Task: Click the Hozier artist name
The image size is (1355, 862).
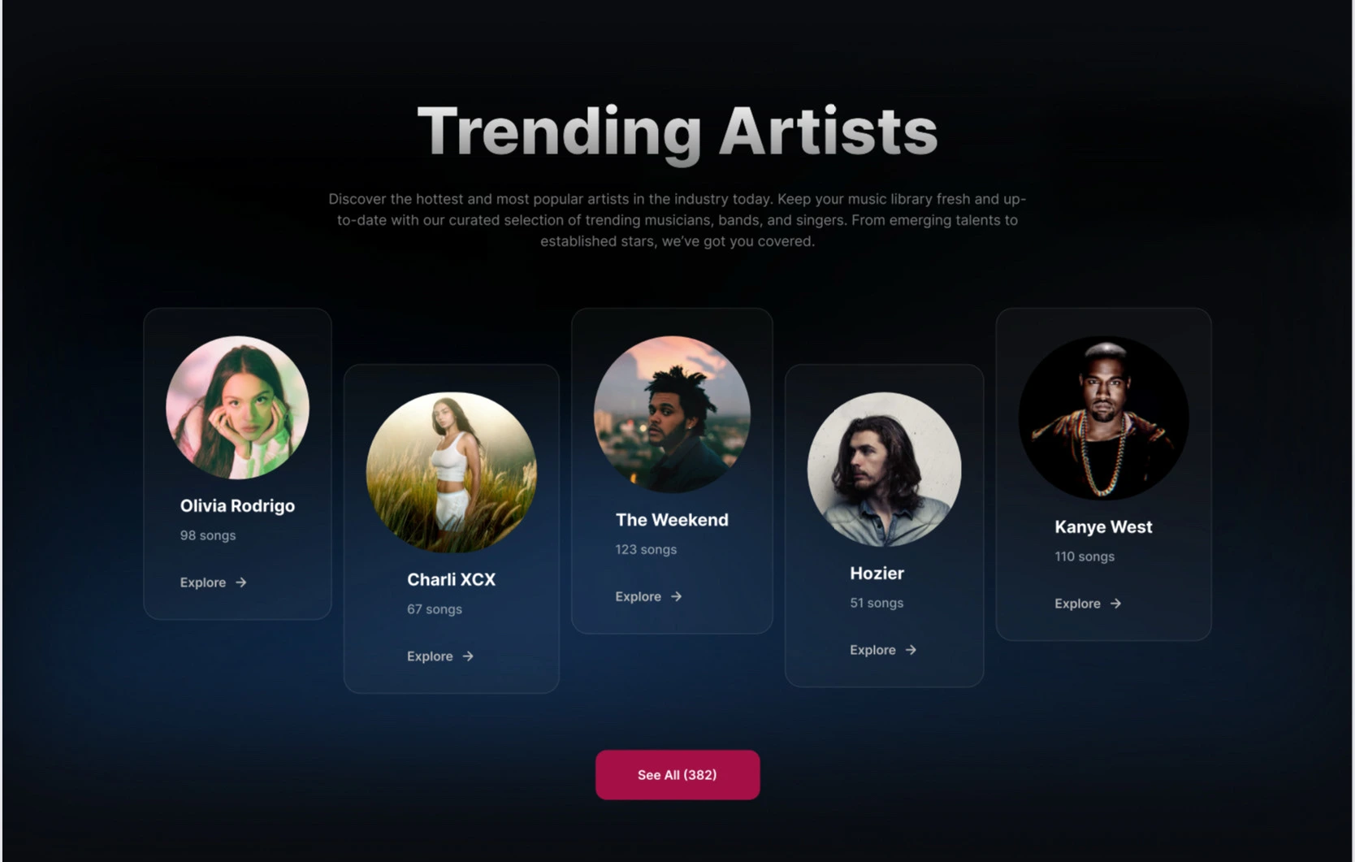Action: (877, 574)
